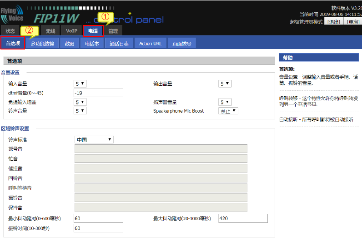Go to the 数图 page
The height and width of the screenshot is (241, 362).
[x=69, y=44]
